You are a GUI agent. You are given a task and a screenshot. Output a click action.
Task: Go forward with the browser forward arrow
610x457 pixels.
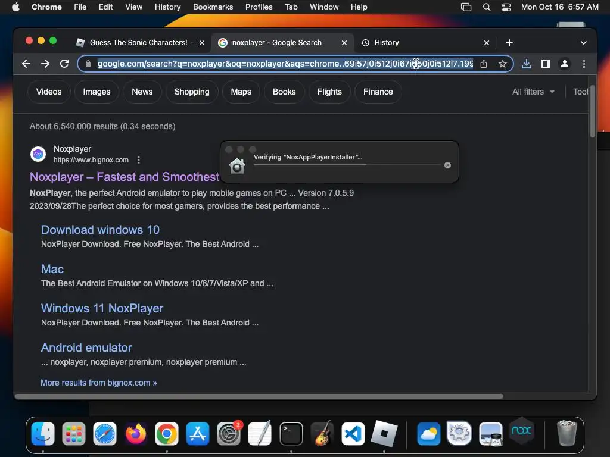click(x=45, y=64)
